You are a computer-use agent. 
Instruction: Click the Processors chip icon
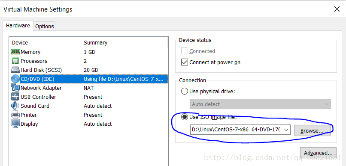pos(15,61)
